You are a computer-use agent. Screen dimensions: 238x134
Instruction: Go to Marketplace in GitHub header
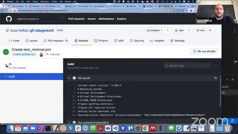pyautogui.click(x=106, y=19)
